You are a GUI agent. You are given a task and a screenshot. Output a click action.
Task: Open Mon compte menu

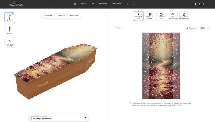click(x=103, y=4)
